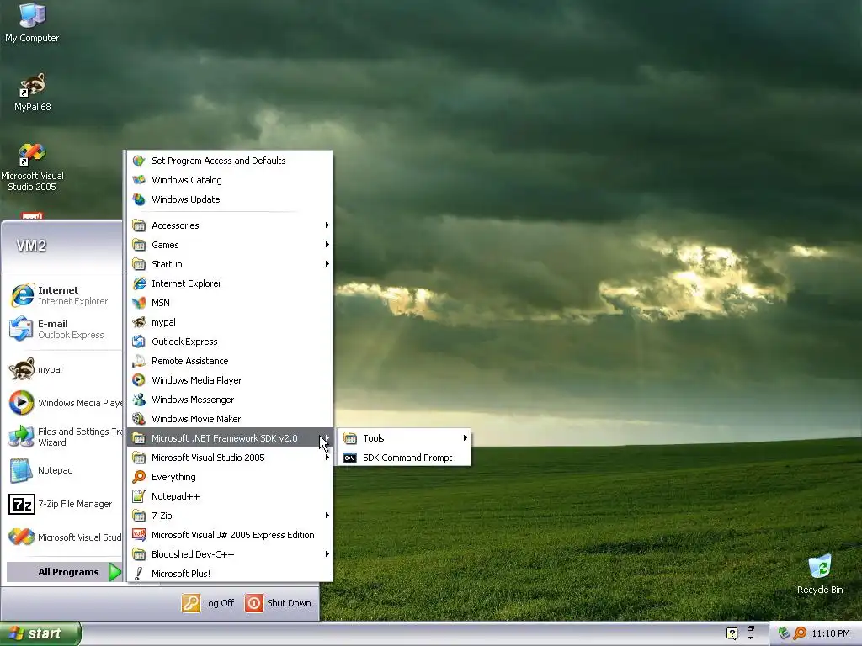The width and height of the screenshot is (862, 646).
Task: Expand Microsoft .NET Framework SDK v2.0 folder
Action: (x=231, y=438)
